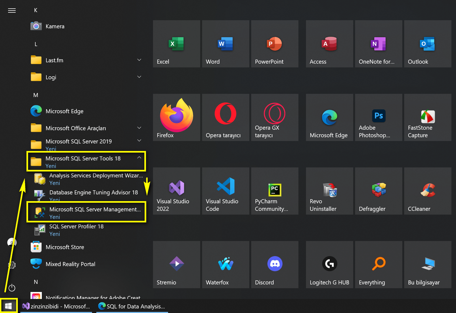Expand the Logi folder chevron
Viewport: 456px width, 313px height.
pyautogui.click(x=139, y=77)
